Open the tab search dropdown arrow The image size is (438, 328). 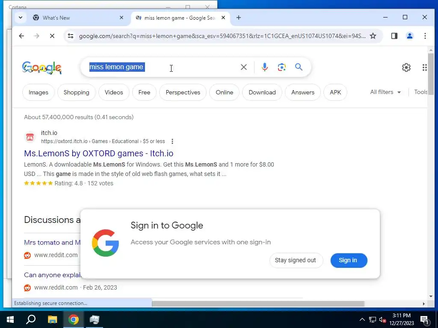21,18
